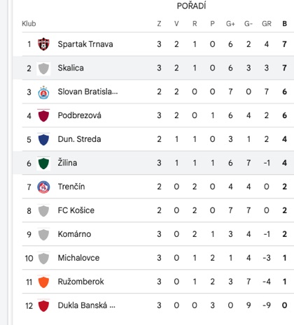This screenshot has width=294, height=325.
Task: Click the Trenčín club crest icon
Action: click(x=43, y=187)
